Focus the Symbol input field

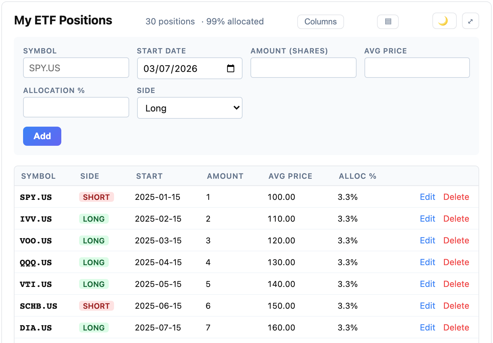coord(76,68)
